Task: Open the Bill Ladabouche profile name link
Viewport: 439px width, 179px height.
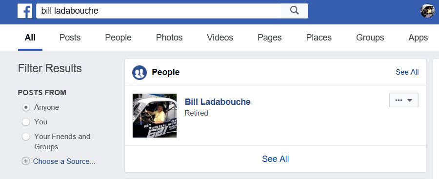Action: pos(218,101)
